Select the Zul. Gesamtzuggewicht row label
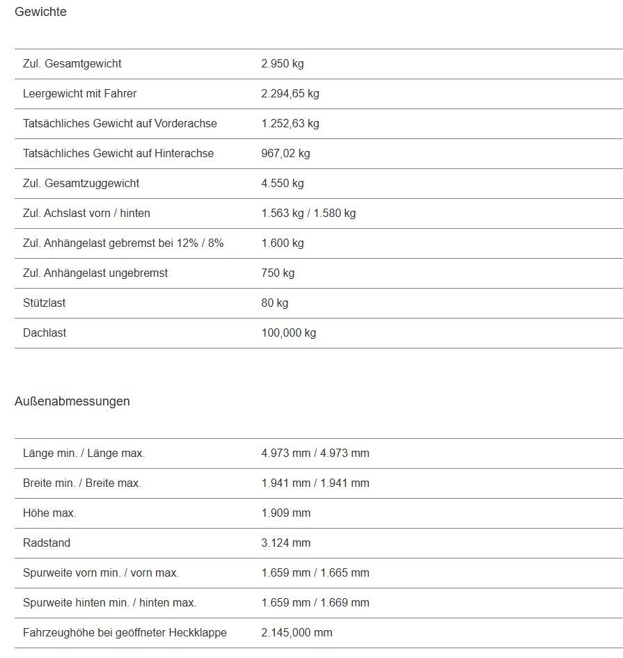 (81, 184)
